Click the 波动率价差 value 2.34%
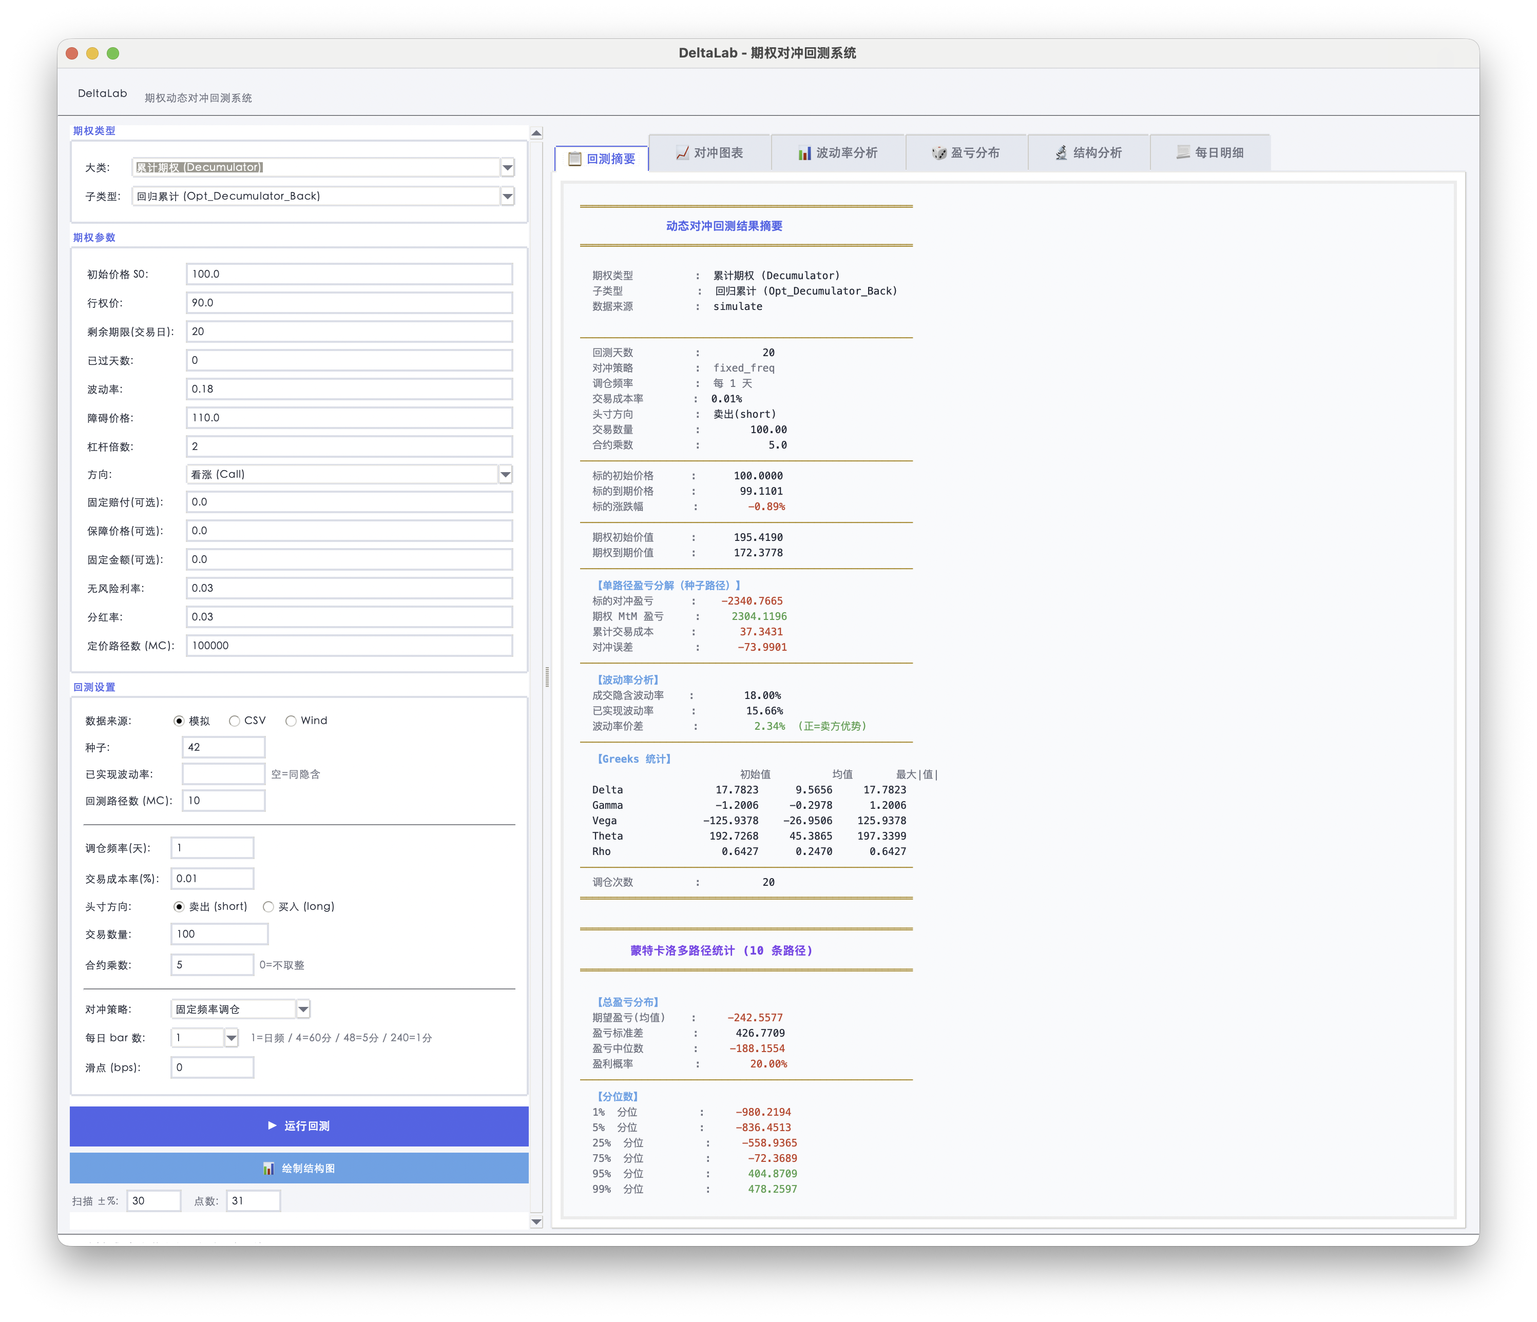Image resolution: width=1537 pixels, height=1322 pixels. (769, 727)
